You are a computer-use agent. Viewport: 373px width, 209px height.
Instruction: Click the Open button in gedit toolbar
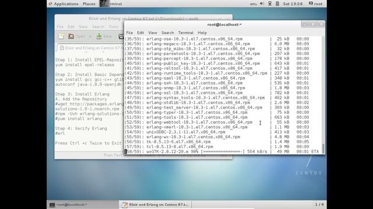(x=77, y=36)
